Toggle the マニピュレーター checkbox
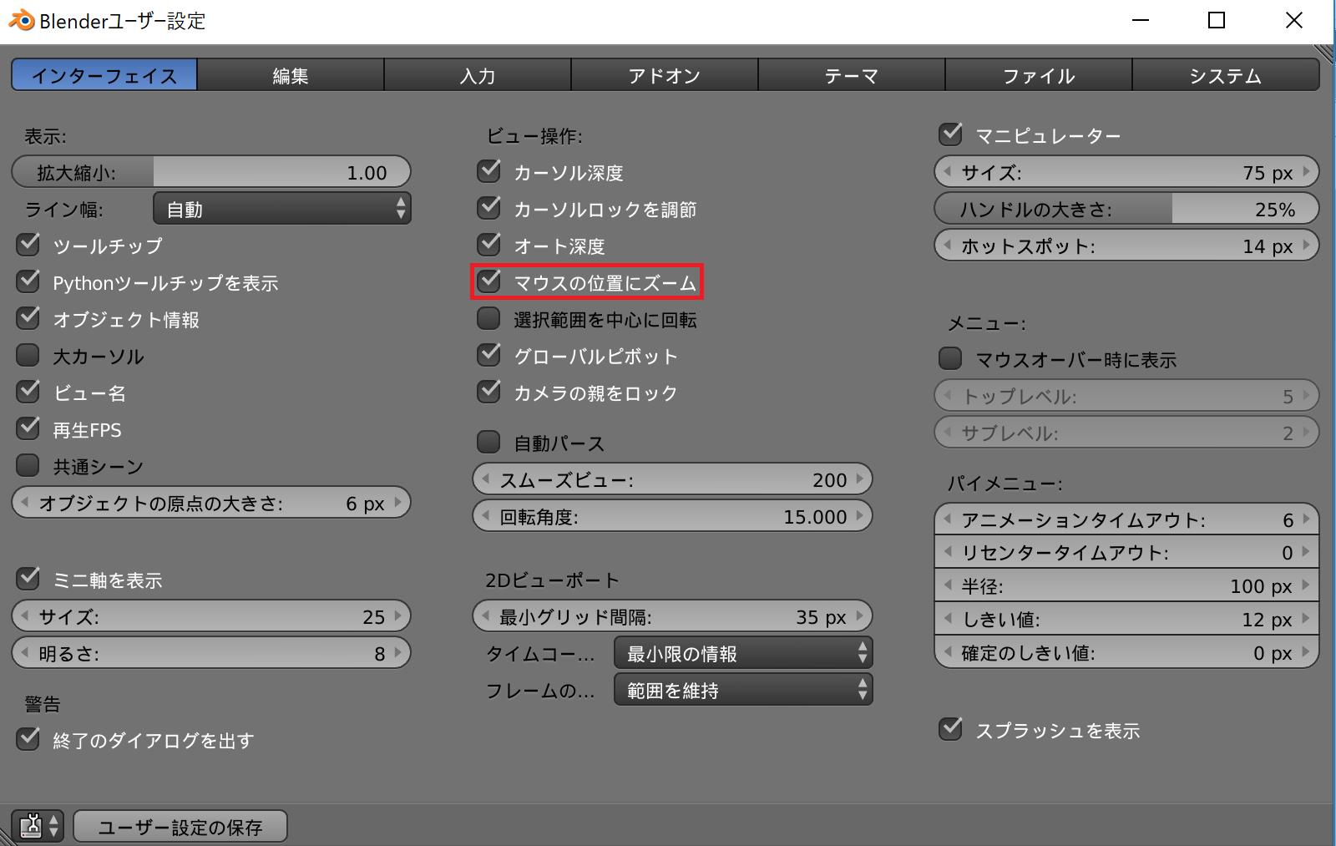Viewport: 1336px width, 846px height. point(951,134)
